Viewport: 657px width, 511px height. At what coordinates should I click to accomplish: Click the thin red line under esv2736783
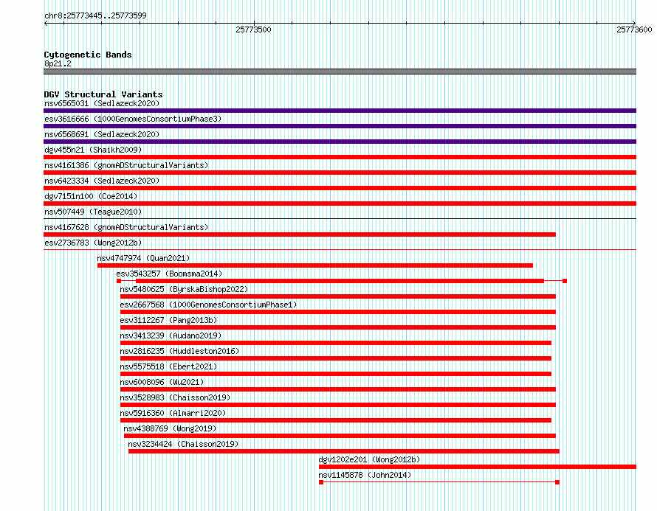point(340,250)
